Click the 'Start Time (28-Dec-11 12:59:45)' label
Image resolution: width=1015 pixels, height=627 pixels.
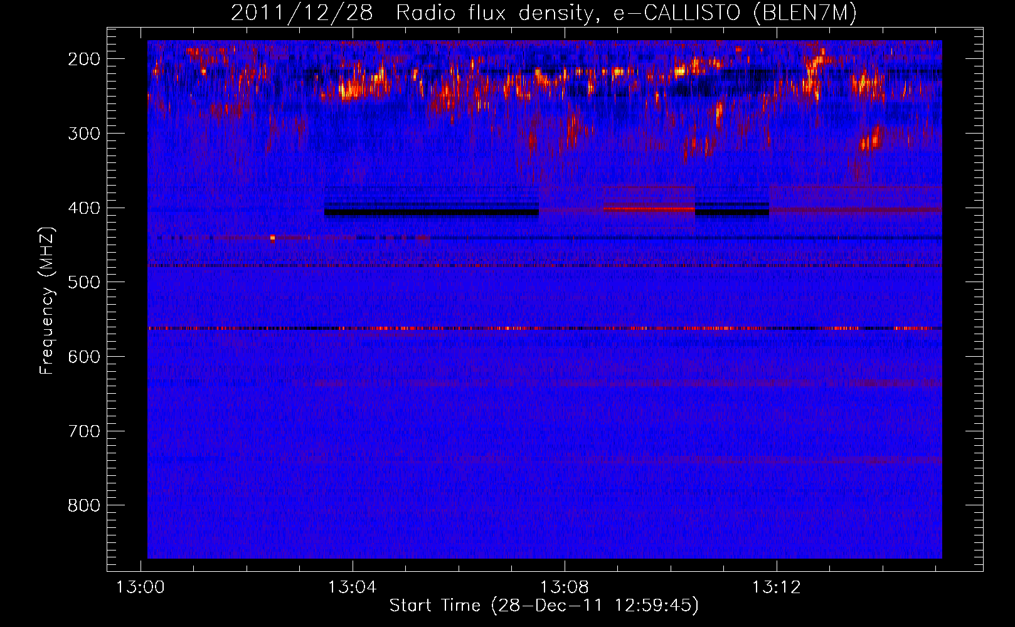[544, 606]
